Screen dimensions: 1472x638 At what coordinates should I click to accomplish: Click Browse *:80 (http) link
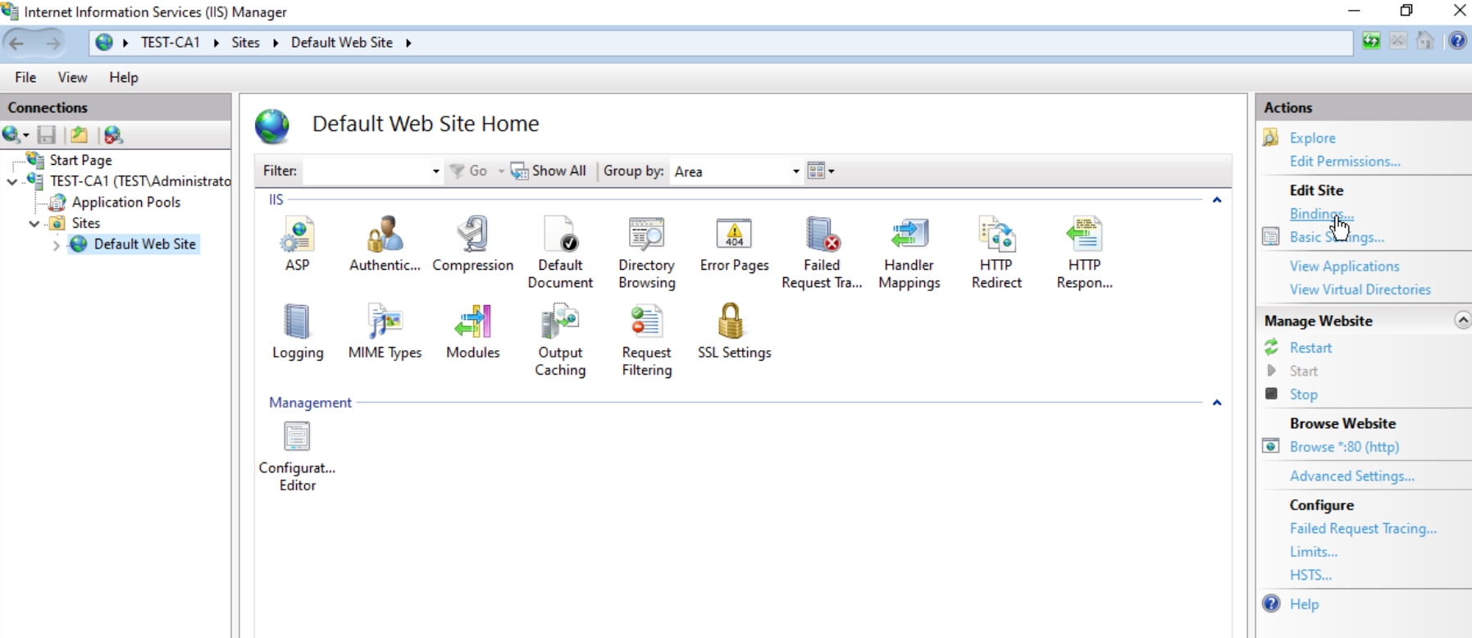coord(1344,447)
